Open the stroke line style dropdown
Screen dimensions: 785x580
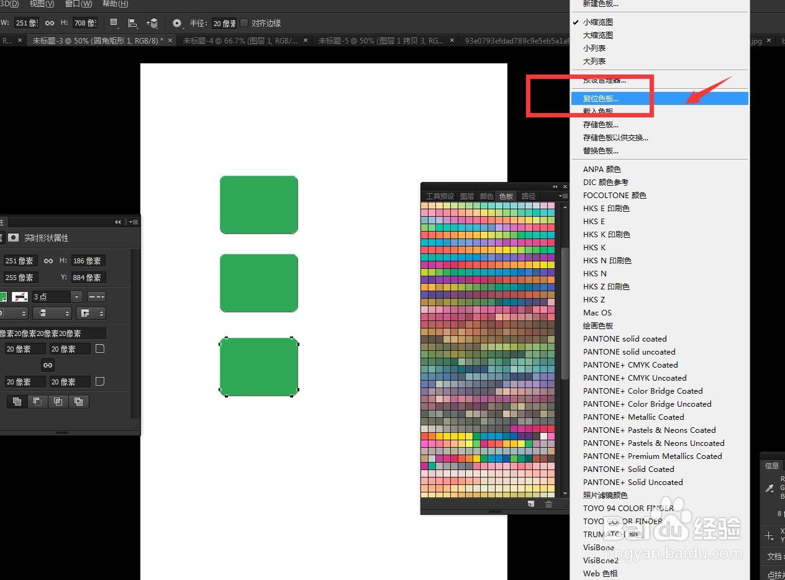click(96, 297)
